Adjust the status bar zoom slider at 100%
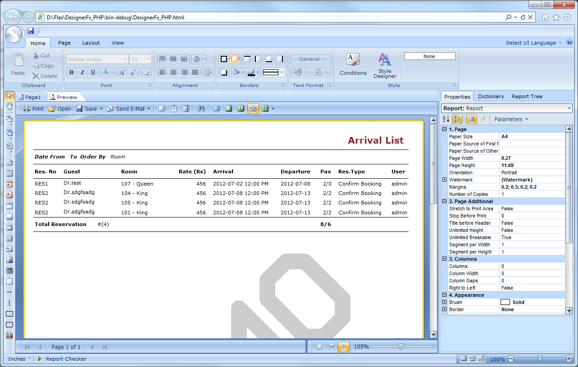Viewport: 578px width, 367px height. click(x=540, y=359)
